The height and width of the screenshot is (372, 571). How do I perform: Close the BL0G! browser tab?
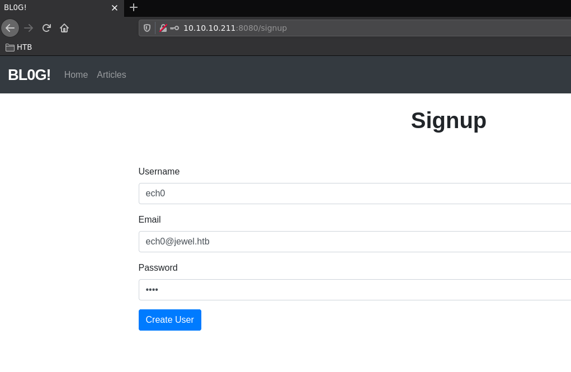pyautogui.click(x=115, y=8)
